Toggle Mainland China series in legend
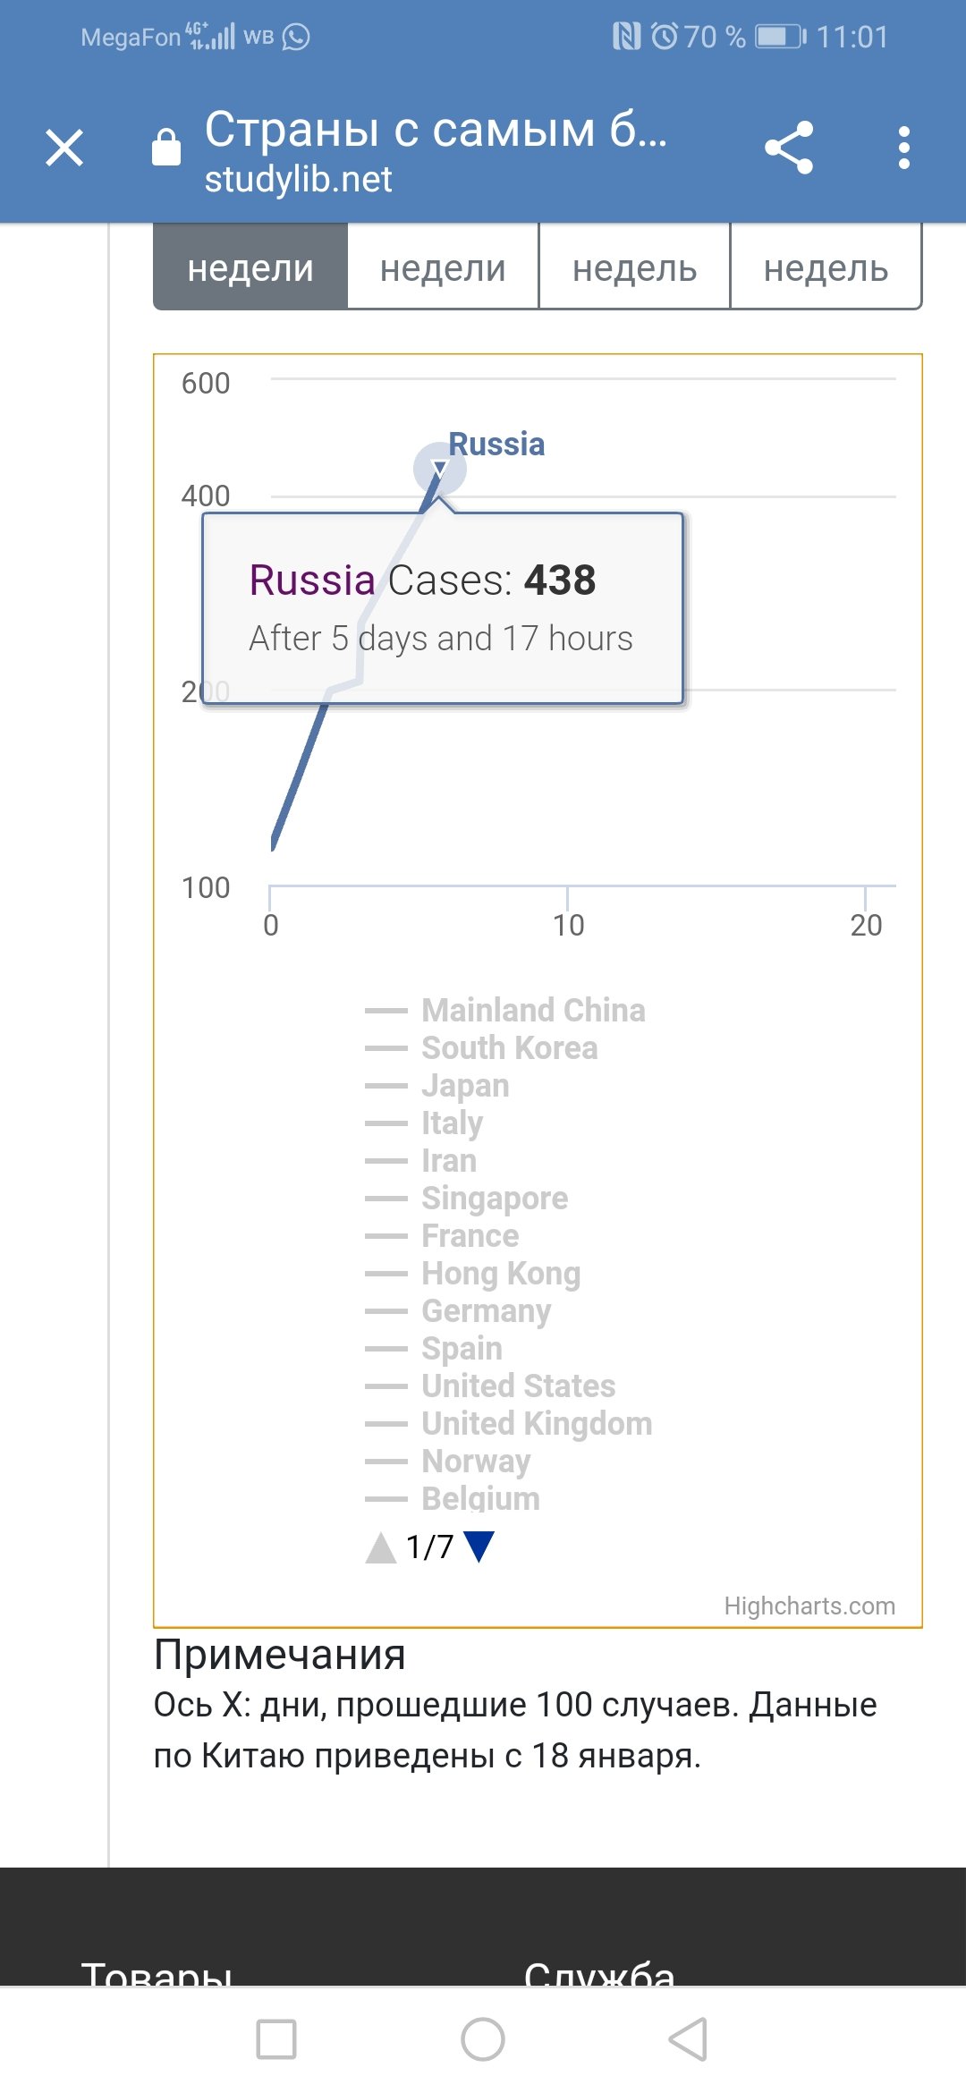 pyautogui.click(x=533, y=1011)
